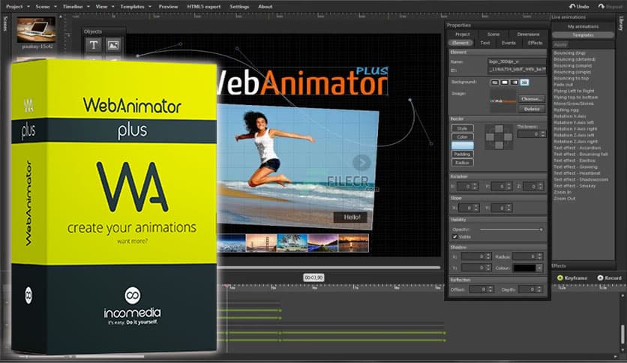Adjust Rotation X stepper
The width and height of the screenshot is (627, 363).
pyautogui.click(x=475, y=186)
